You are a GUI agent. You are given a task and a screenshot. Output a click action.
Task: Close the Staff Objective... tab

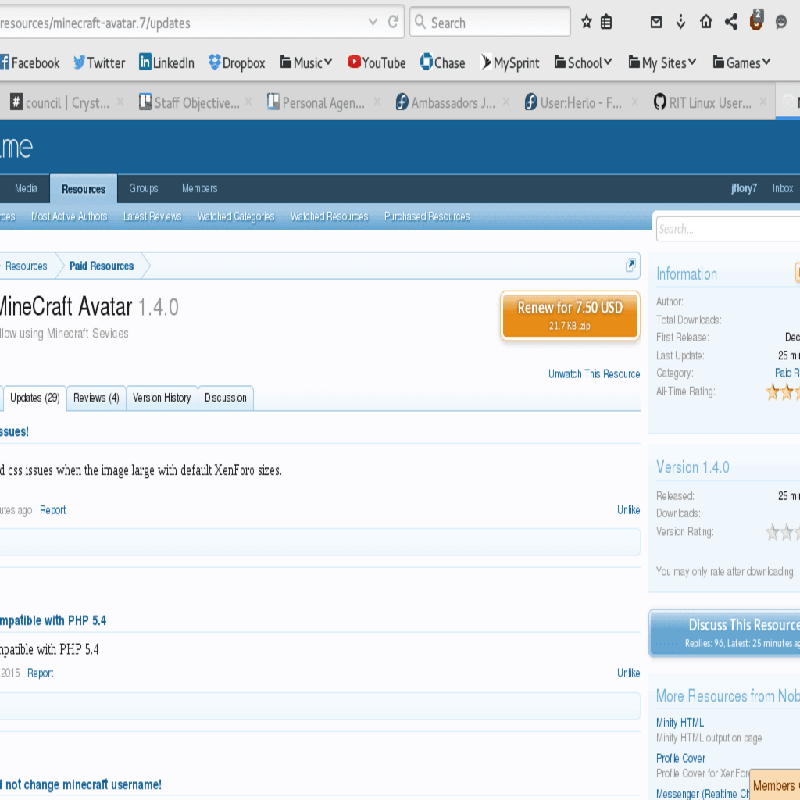point(248,102)
